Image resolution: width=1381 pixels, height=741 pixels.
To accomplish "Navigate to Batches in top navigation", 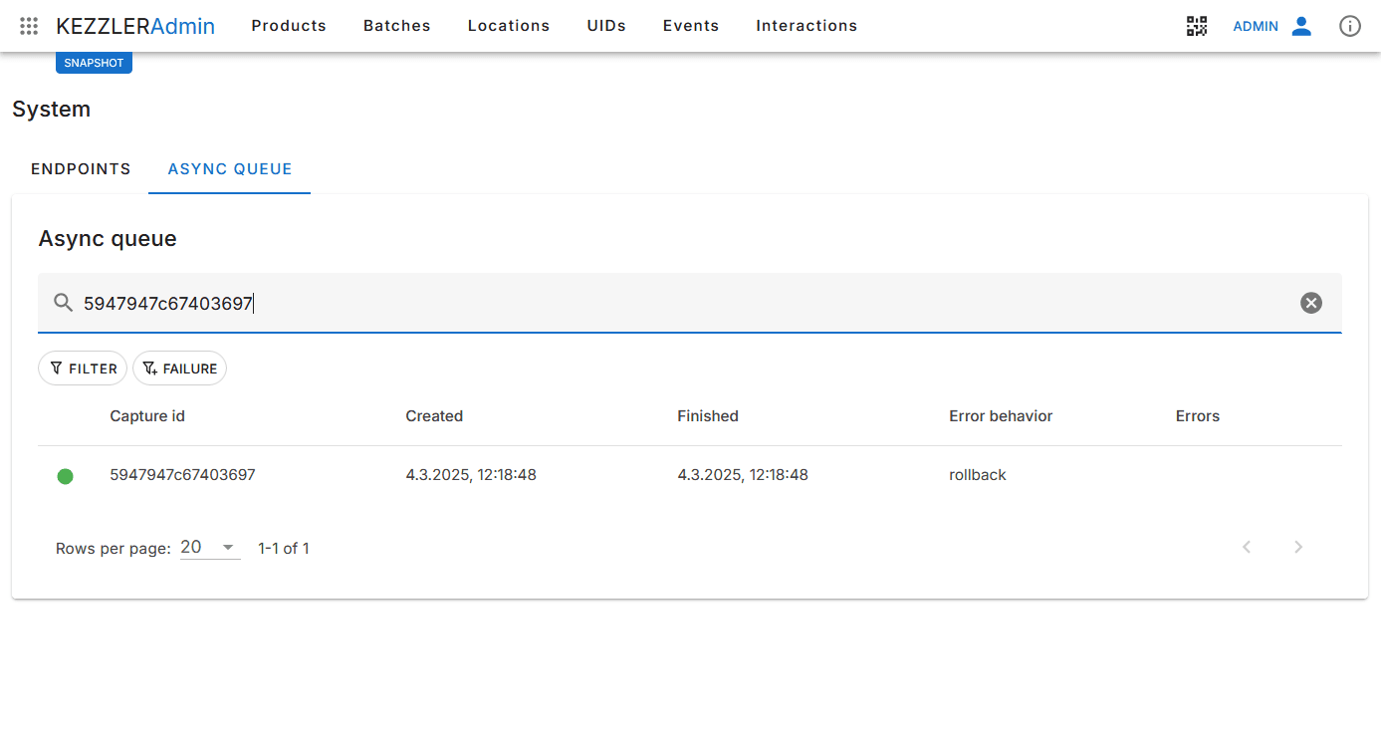I will tap(396, 26).
